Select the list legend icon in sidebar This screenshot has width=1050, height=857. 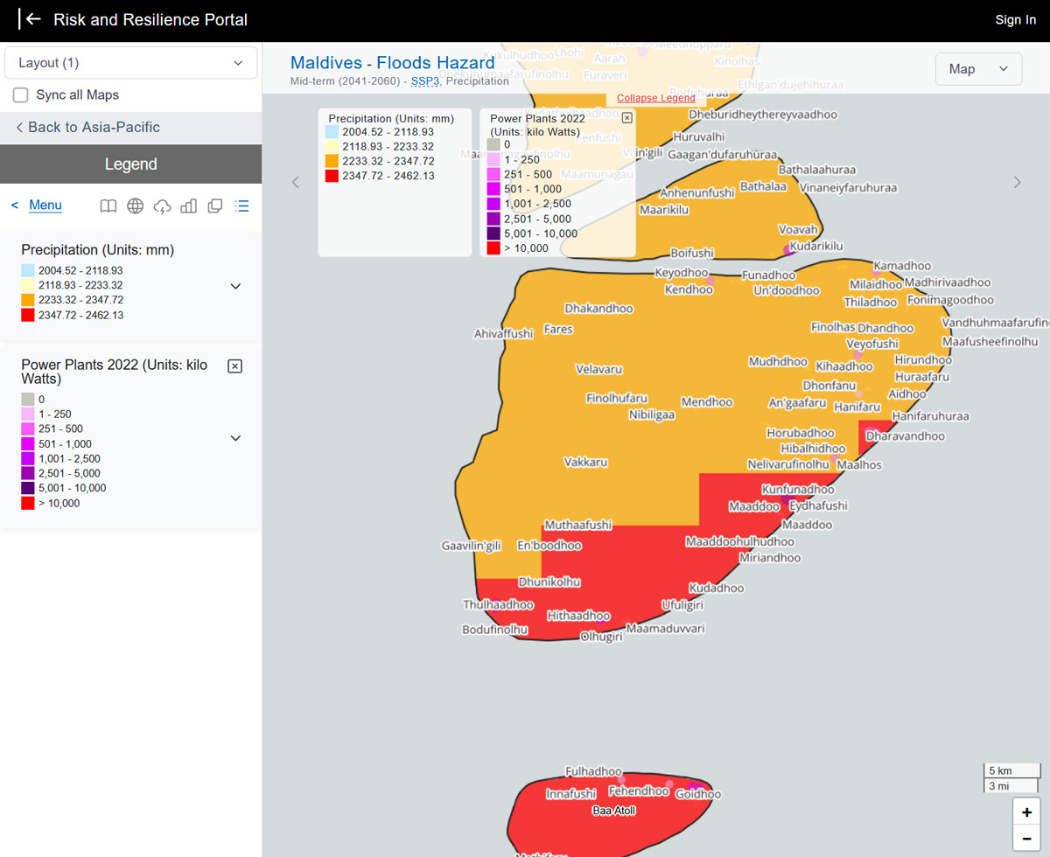[x=242, y=206]
